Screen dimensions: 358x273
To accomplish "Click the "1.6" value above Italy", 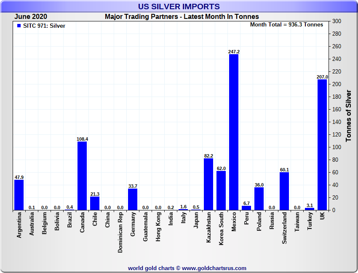I will (x=183, y=207).
